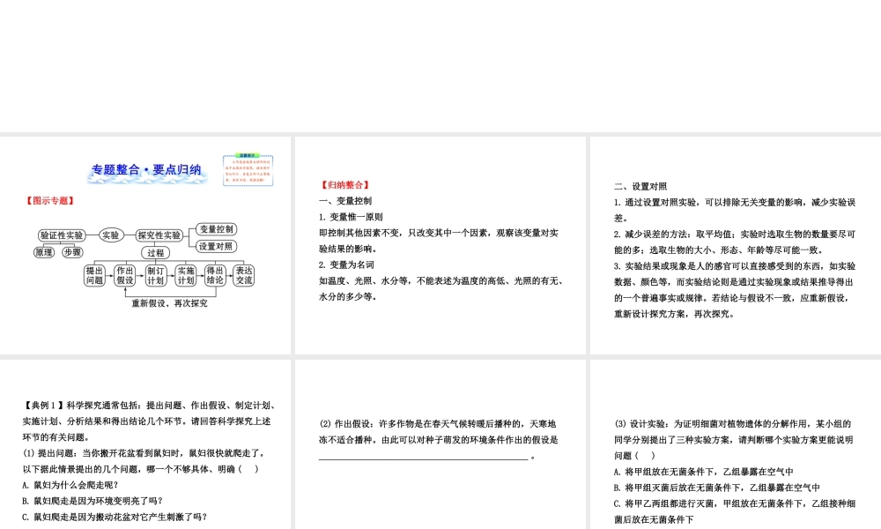This screenshot has width=881, height=529.
Task: Click the line starting (2) 作出假设
Action: 438,424
